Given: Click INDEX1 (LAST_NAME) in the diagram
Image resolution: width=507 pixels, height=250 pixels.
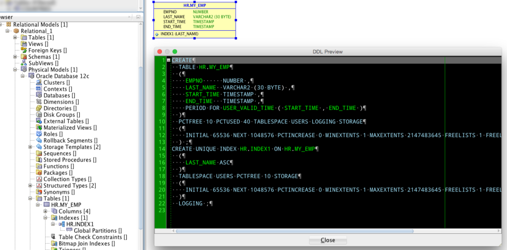Looking at the screenshot, I should [x=179, y=34].
